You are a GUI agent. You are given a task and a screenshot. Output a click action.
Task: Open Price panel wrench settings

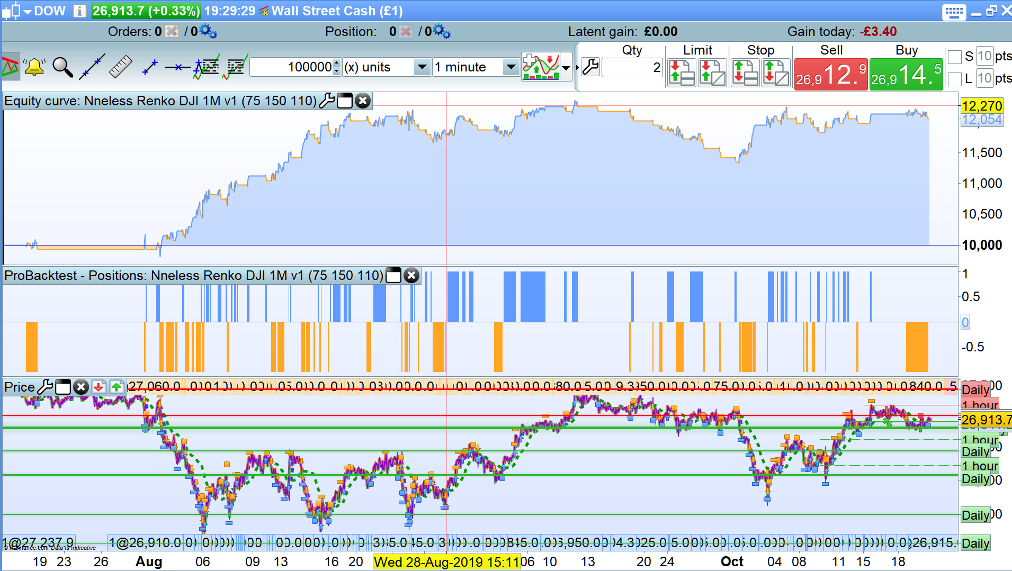pos(46,387)
